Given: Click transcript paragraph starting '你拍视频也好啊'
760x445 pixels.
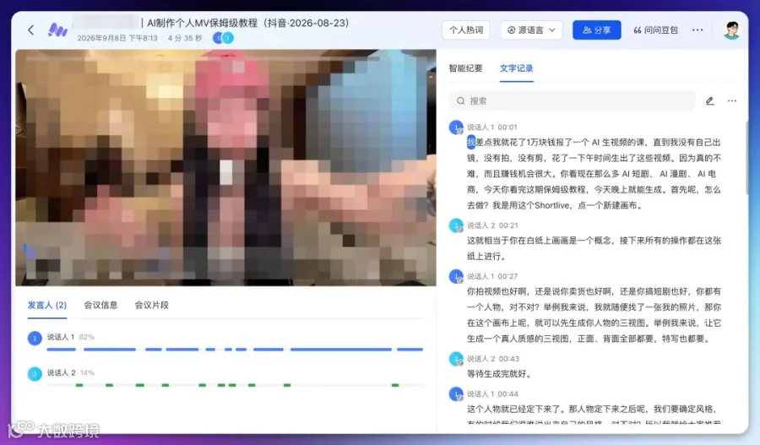Looking at the screenshot, I should coord(594,315).
